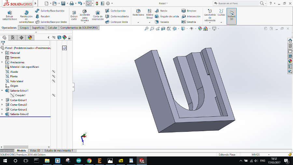Image resolution: width=293 pixels, height=165 pixels.
Task: Show the hidden Croquis1 sketch
Action: [x=54, y=95]
